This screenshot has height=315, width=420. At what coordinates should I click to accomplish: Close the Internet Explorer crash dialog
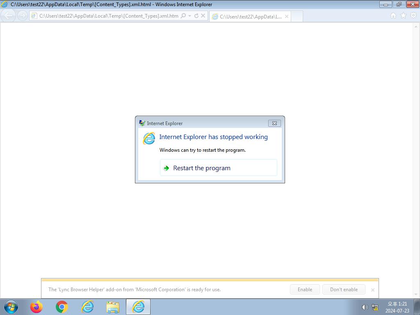point(274,123)
